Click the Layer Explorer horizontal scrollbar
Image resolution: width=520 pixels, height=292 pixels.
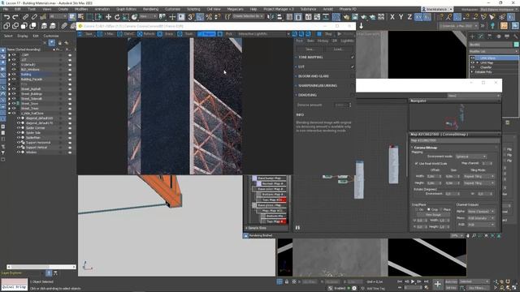tap(41, 267)
